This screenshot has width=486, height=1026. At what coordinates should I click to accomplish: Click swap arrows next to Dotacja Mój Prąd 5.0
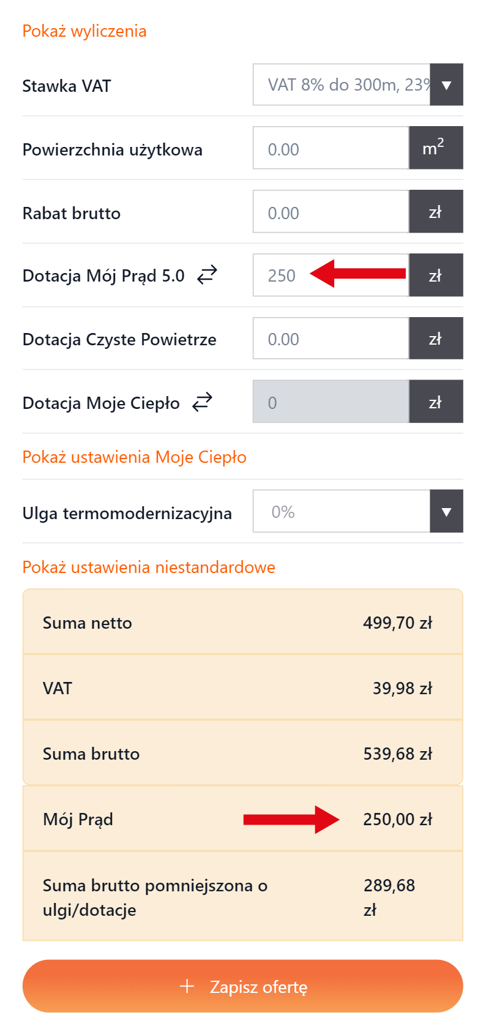click(x=207, y=275)
